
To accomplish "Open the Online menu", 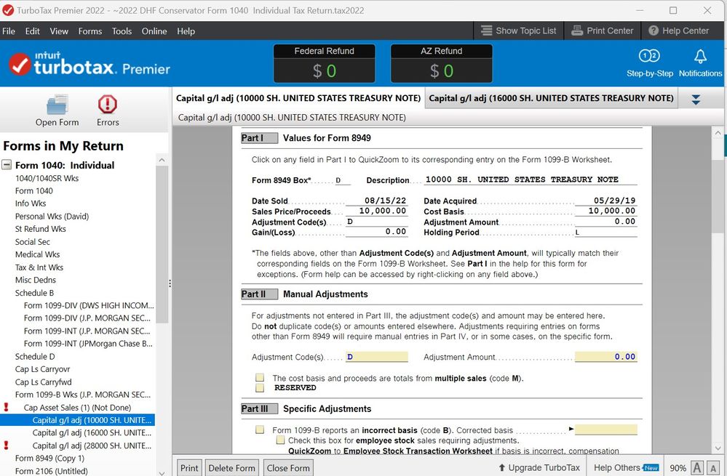I will pyautogui.click(x=154, y=31).
